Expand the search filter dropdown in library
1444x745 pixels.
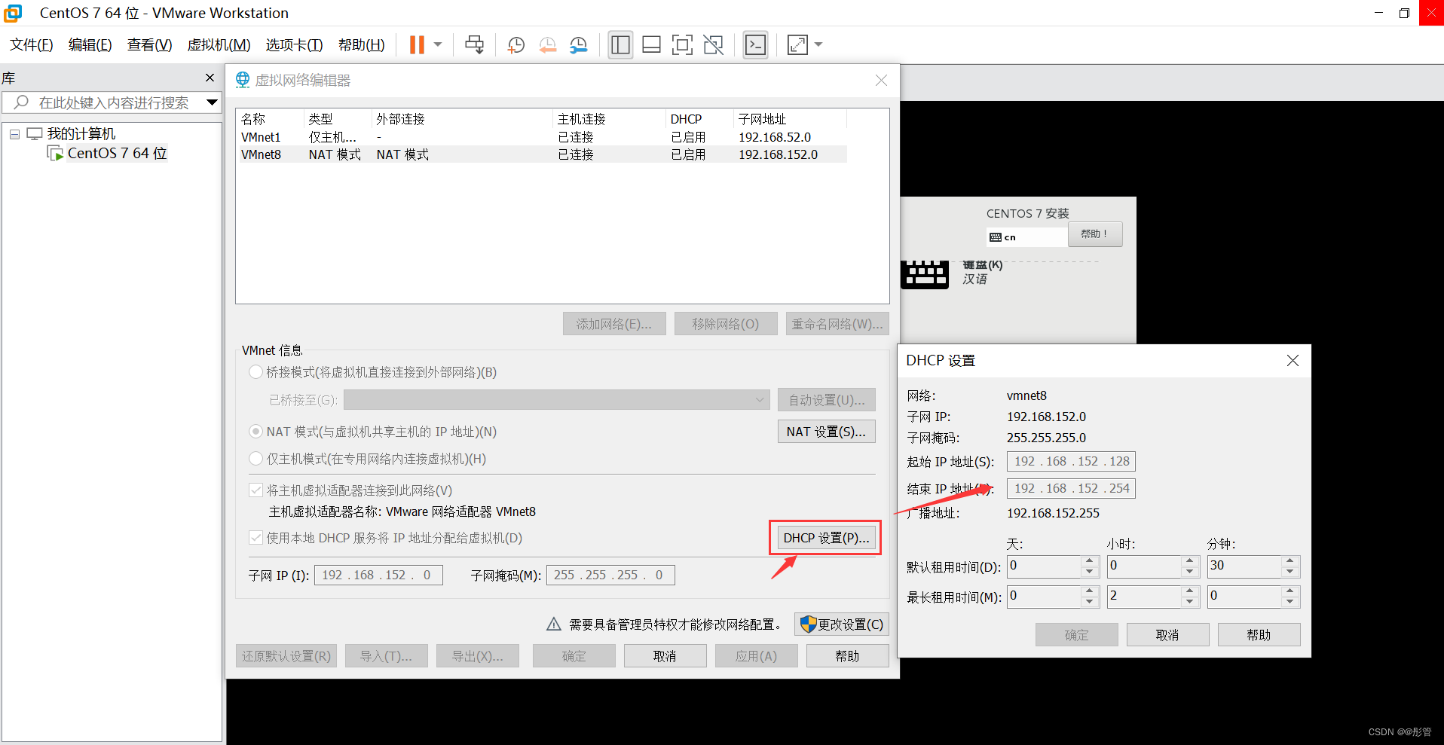(212, 102)
